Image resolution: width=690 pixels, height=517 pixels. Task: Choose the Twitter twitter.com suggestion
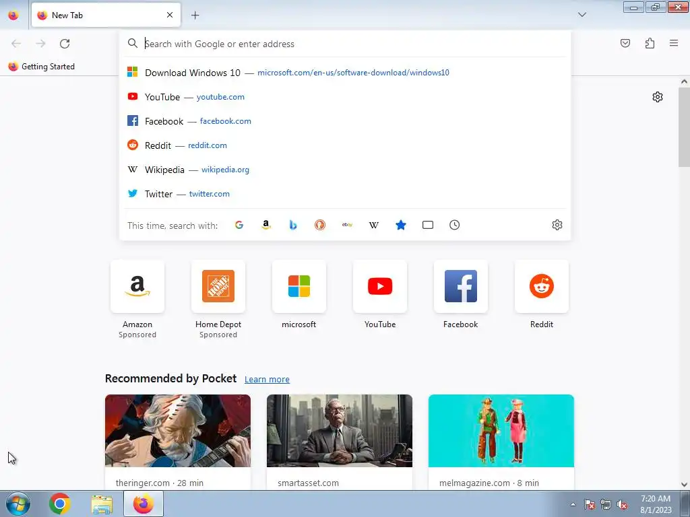pyautogui.click(x=345, y=193)
